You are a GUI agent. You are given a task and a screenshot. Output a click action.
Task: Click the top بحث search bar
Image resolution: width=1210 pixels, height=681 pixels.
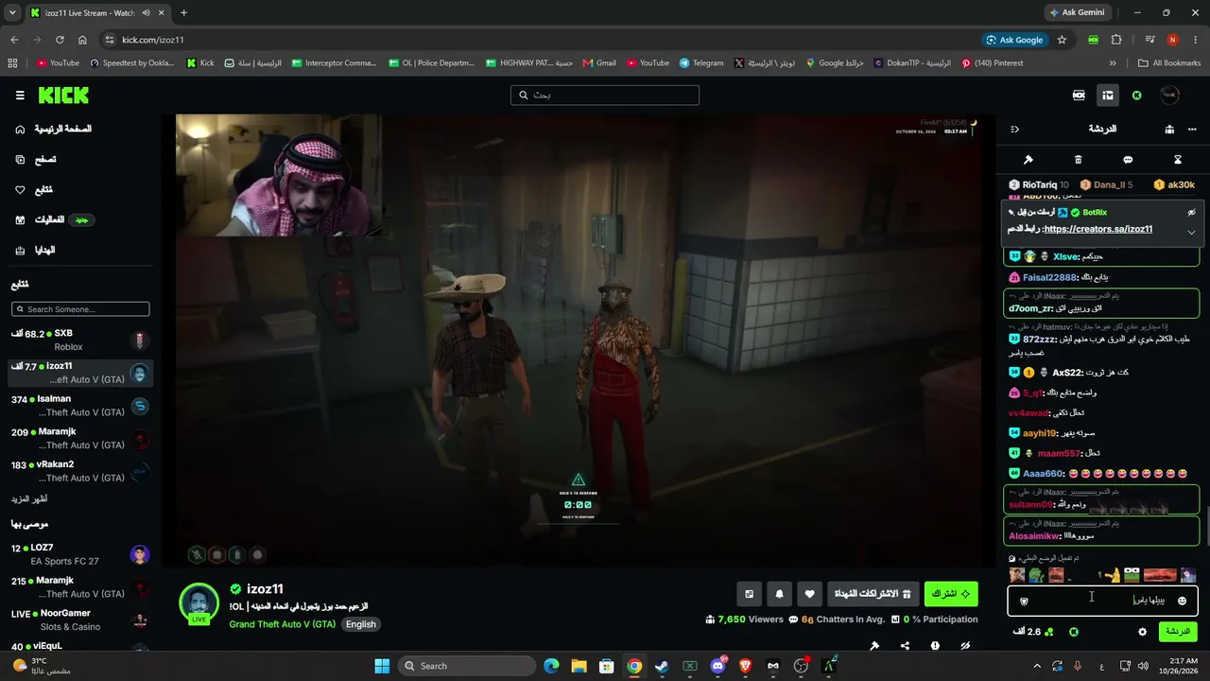tap(605, 96)
